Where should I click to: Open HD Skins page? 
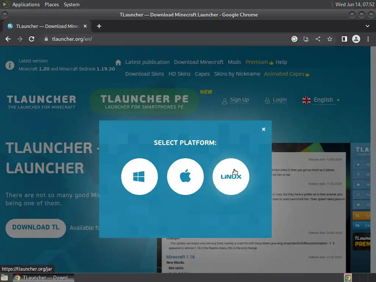[x=179, y=74]
